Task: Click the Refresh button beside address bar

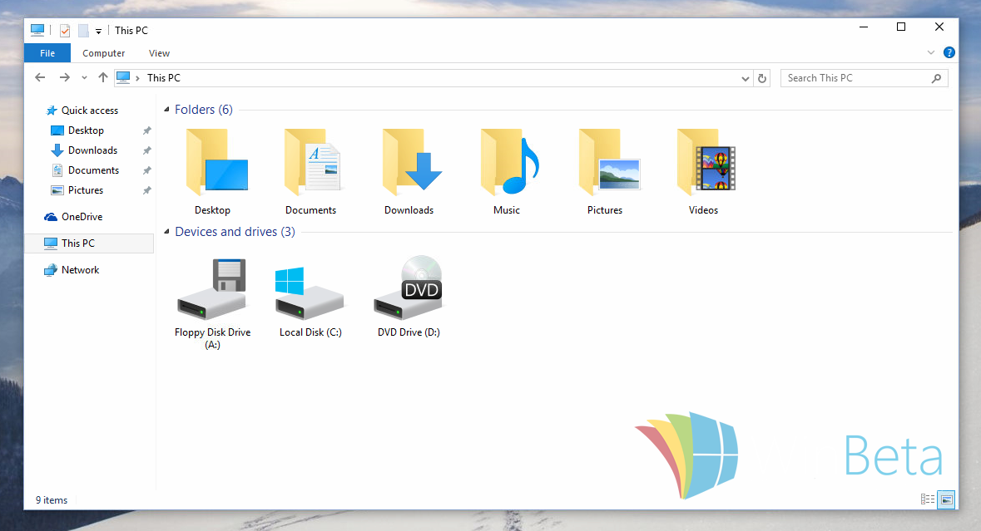Action: 762,78
